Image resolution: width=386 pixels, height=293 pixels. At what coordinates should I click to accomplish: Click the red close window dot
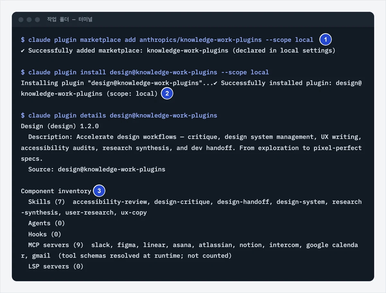[21, 20]
